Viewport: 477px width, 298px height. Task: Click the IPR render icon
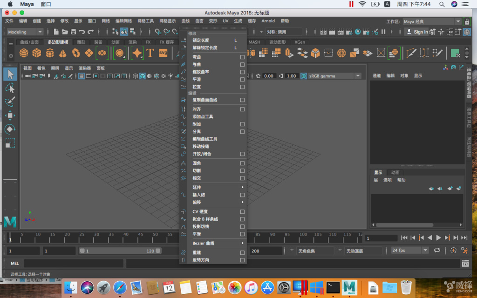point(341,32)
